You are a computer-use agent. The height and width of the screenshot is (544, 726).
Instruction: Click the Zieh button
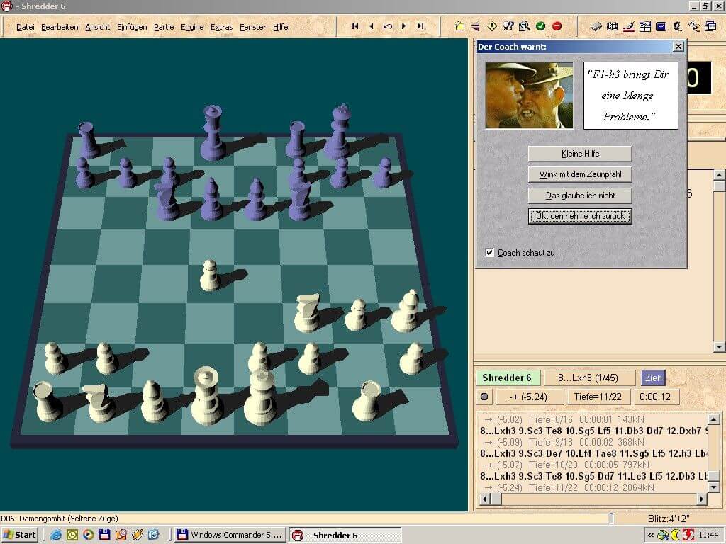[653, 378]
